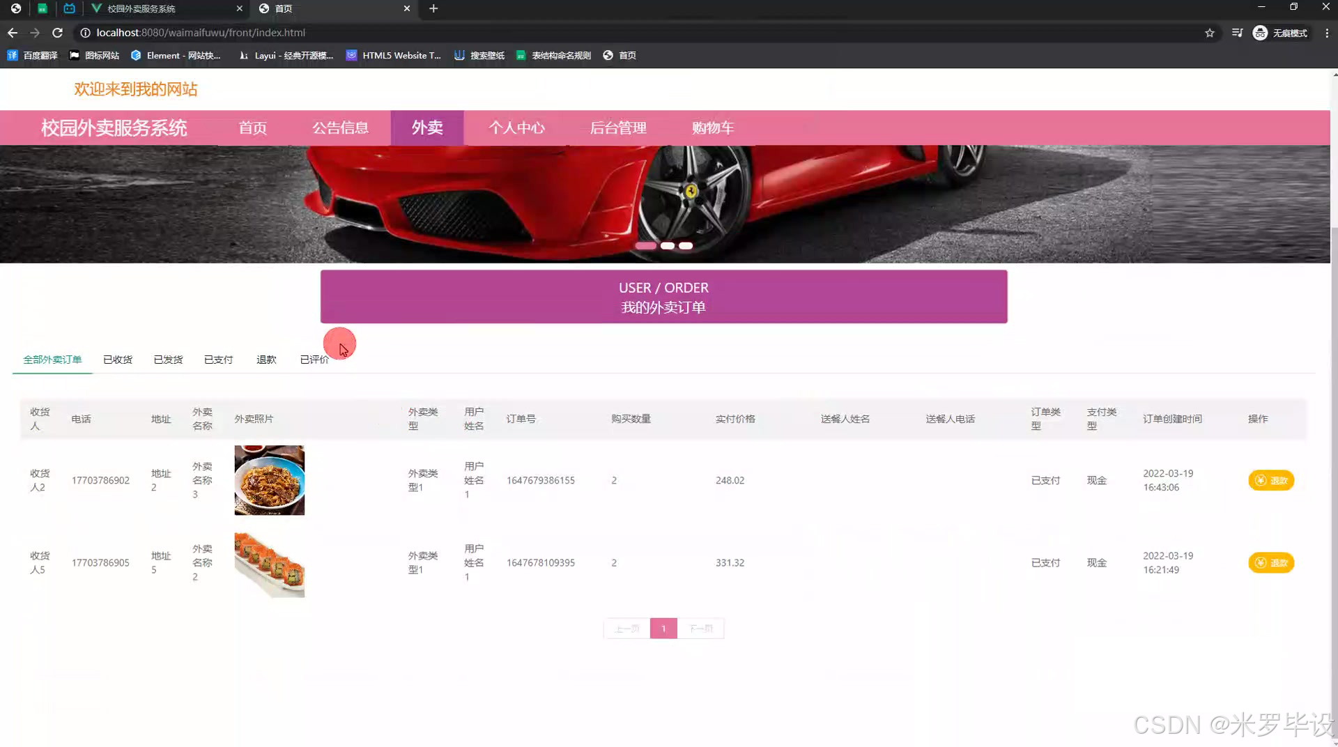Select the first carousel indicator dot
The image size is (1338, 747).
pyautogui.click(x=645, y=245)
